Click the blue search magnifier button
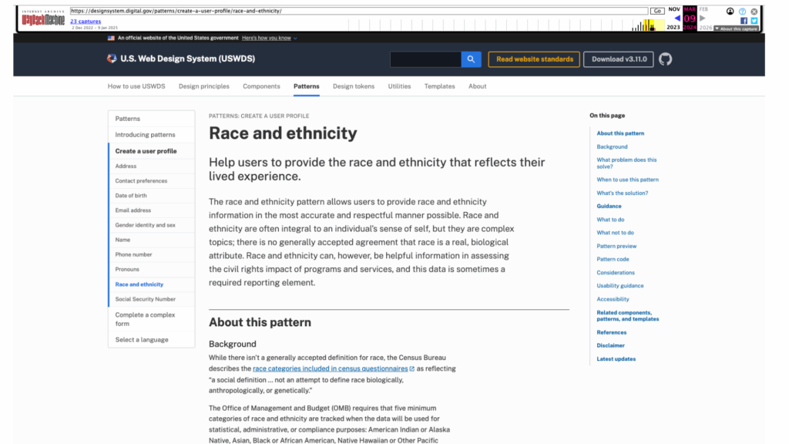The width and height of the screenshot is (789, 444). (472, 59)
